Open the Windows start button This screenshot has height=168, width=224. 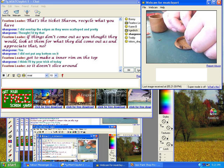10,165
